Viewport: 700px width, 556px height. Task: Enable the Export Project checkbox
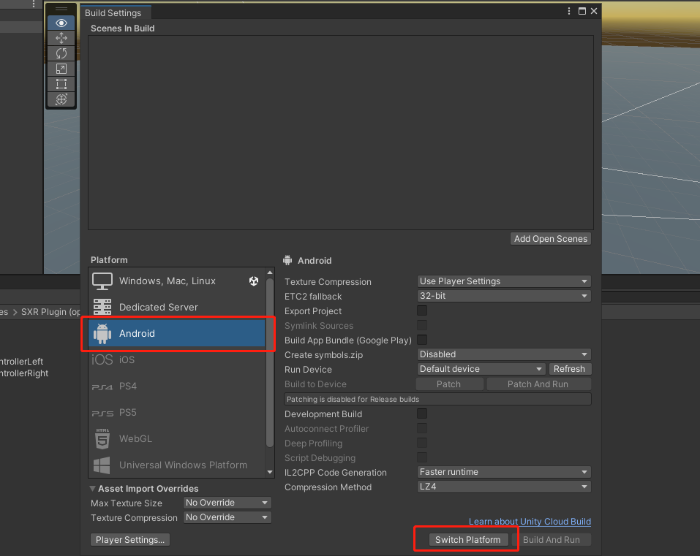click(422, 311)
